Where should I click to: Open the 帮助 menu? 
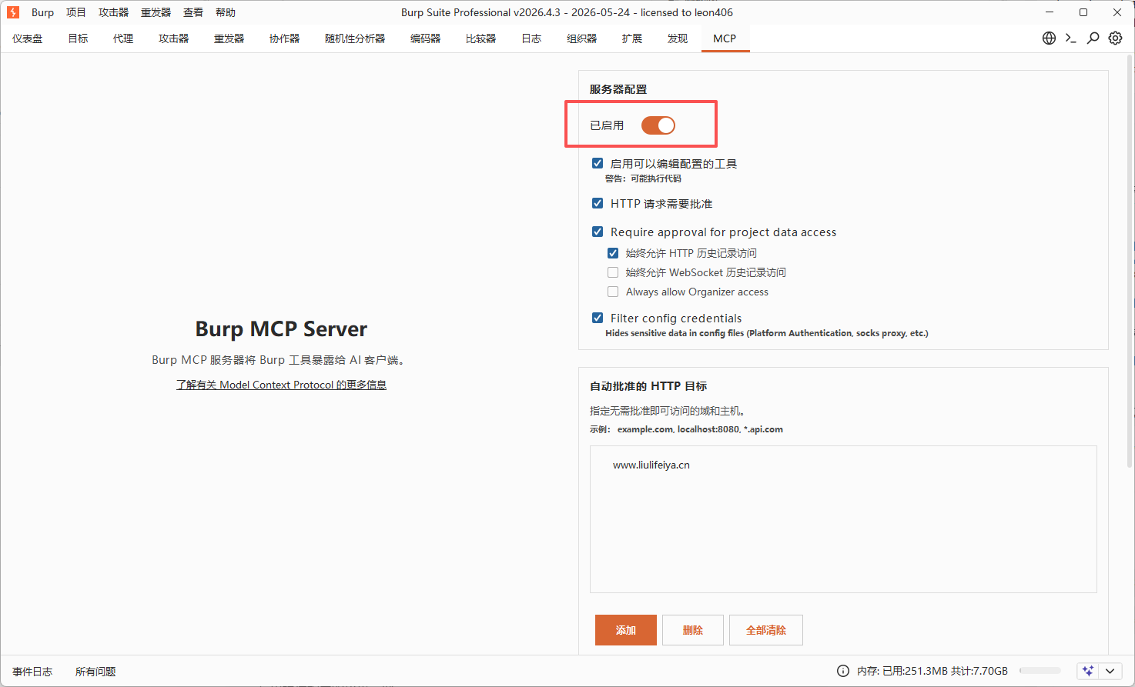click(226, 12)
